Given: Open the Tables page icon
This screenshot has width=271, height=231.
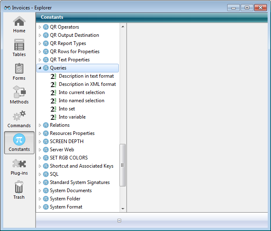Looking at the screenshot, I should point(19,48).
